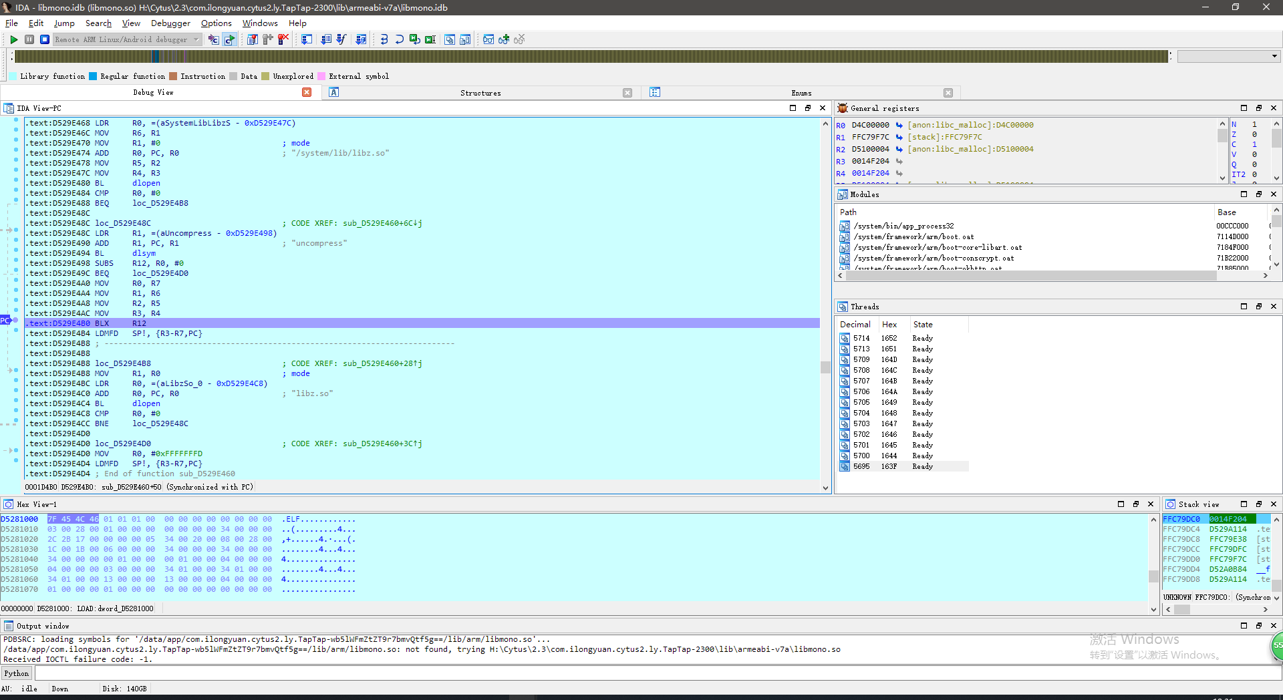Open the Debugger menu
1283x700 pixels.
coord(170,23)
